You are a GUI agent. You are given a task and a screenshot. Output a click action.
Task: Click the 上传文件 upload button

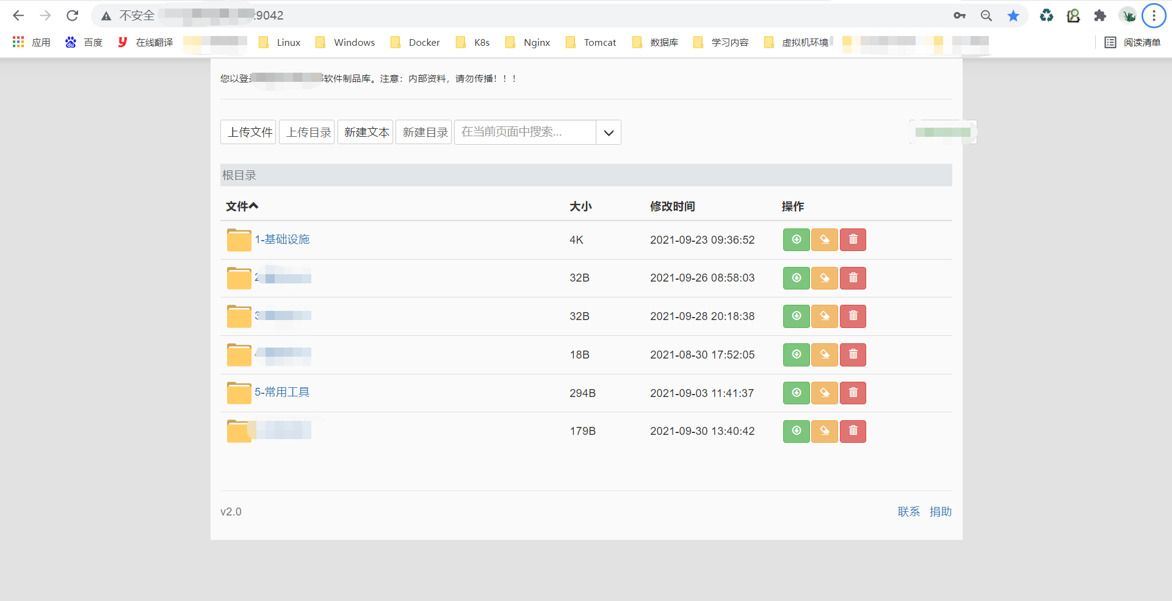click(x=248, y=132)
